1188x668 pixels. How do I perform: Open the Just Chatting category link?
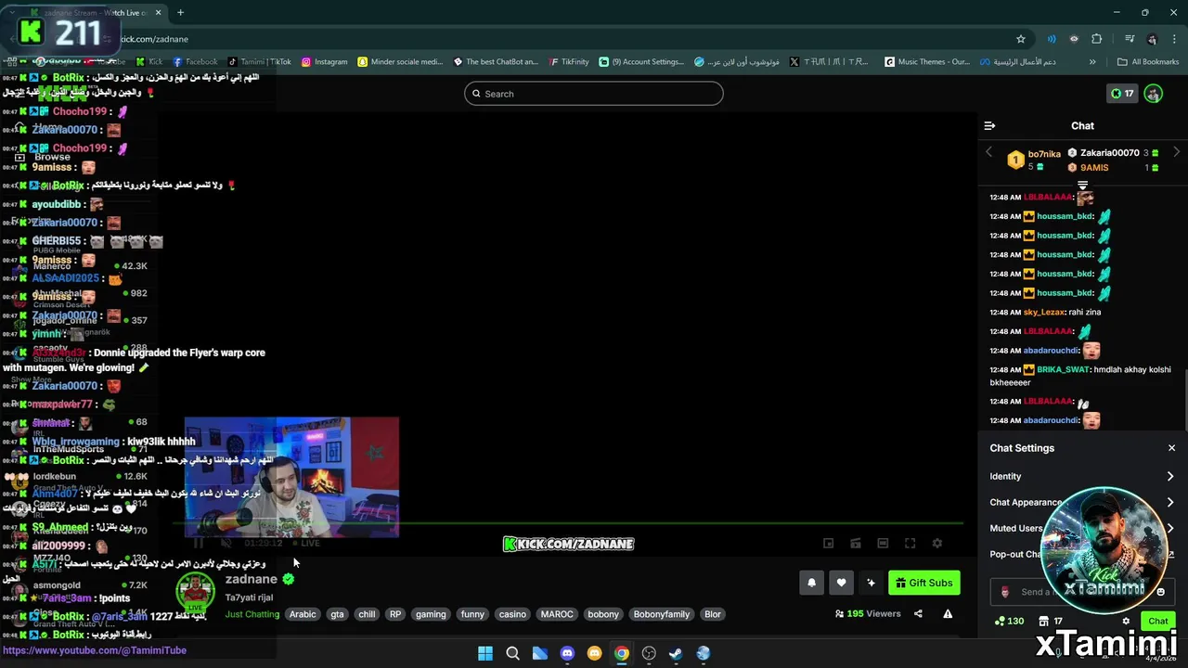coord(252,614)
